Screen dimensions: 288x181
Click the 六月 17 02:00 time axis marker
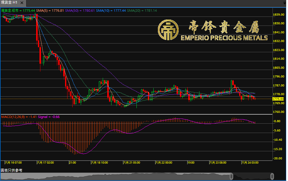pyautogui.click(x=45, y=162)
